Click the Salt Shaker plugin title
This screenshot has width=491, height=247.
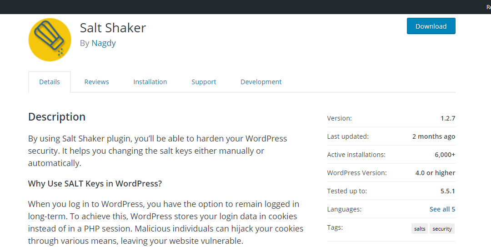tap(113, 28)
